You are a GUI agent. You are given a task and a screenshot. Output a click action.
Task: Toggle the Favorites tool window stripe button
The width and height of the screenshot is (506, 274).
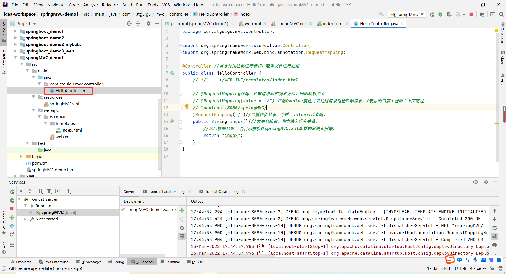pyautogui.click(x=4, y=223)
